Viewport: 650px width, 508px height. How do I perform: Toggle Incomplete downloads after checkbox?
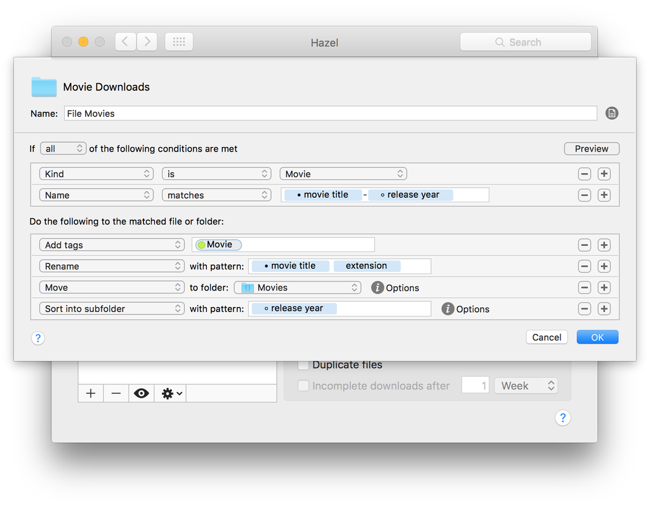coord(303,386)
